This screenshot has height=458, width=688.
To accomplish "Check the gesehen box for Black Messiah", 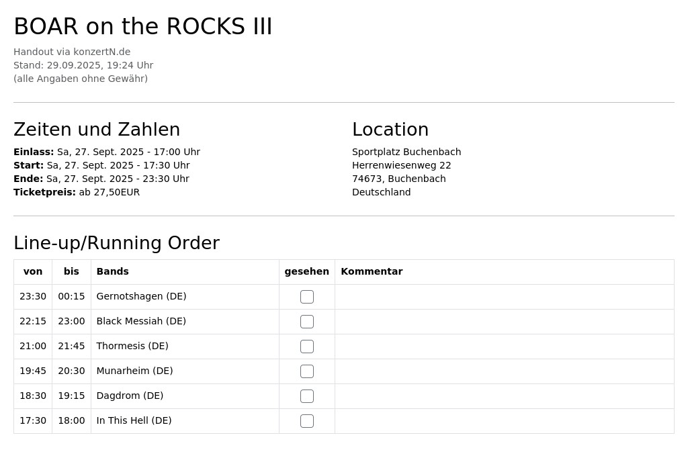I will coord(306,322).
